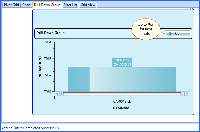The image size is (200, 132).
Task: Click the orange horizontal scrollbar thumb
Action: pyautogui.click(x=122, y=94)
